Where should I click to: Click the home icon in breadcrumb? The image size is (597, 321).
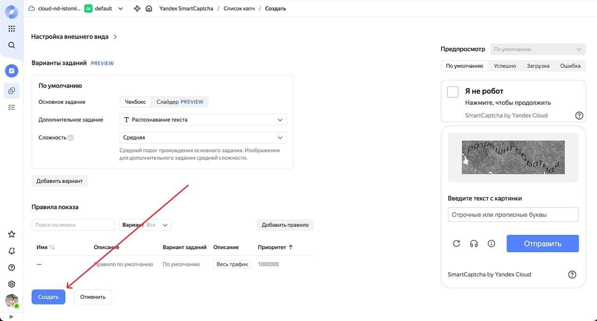point(149,8)
